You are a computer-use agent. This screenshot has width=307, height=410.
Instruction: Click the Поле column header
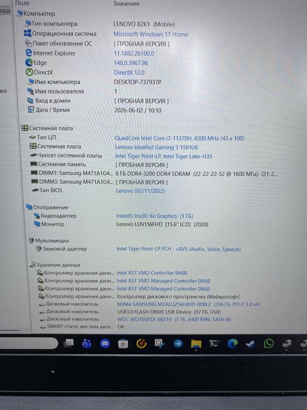[x=22, y=3]
